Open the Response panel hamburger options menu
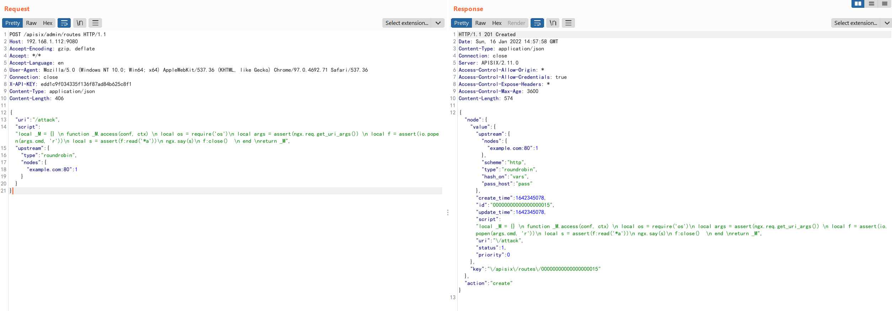892x311 pixels. tap(568, 23)
